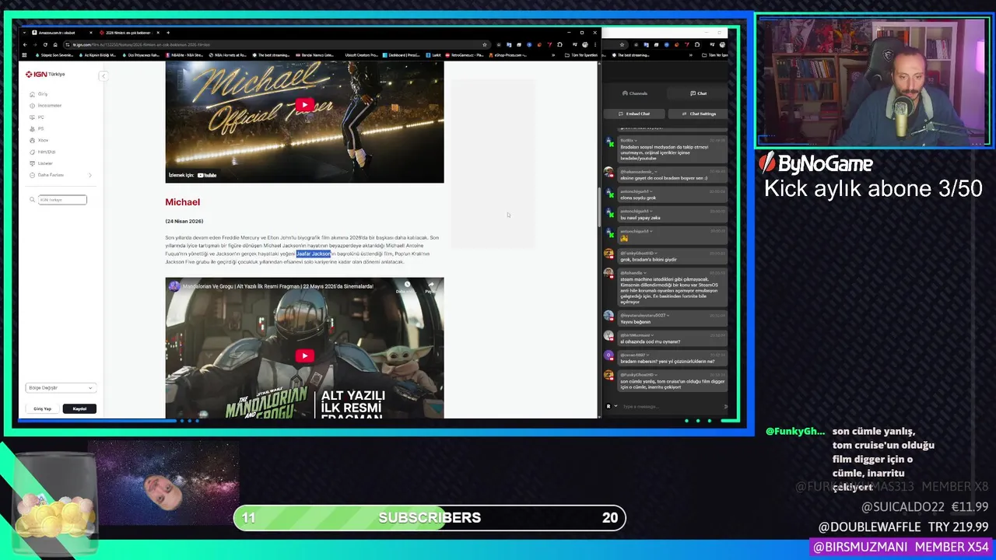This screenshot has width=996, height=560.
Task: Click the subscribers goal progress bar
Action: 430,518
